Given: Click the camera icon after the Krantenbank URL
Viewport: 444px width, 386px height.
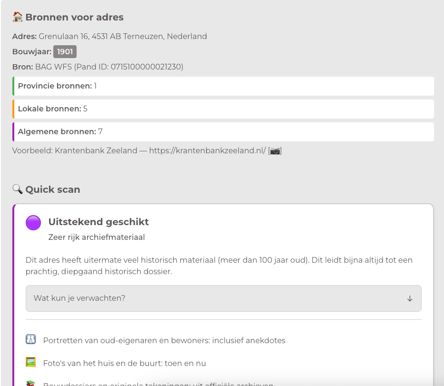Looking at the screenshot, I should coord(275,151).
